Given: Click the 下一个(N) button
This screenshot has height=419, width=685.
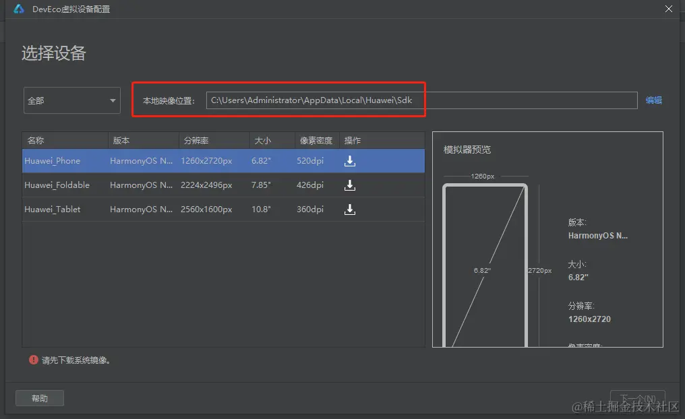Looking at the screenshot, I should (x=637, y=399).
